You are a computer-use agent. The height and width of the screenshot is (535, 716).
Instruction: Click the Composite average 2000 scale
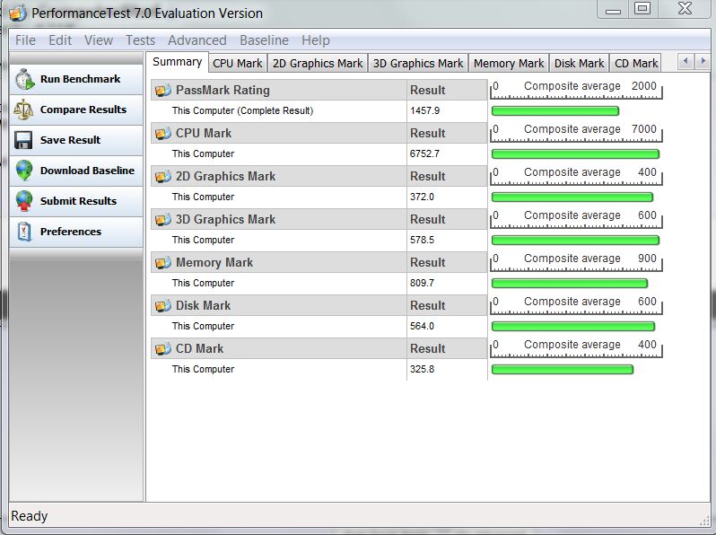pyautogui.click(x=576, y=91)
